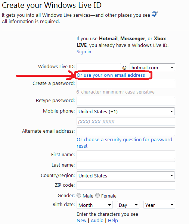This screenshot has height=224, width=189.
Task: Open the birth Year dropdown
Action: (159, 205)
